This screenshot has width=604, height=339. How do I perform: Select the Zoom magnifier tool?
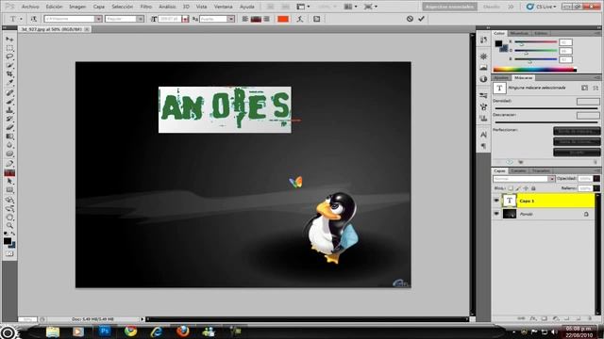pos(9,226)
